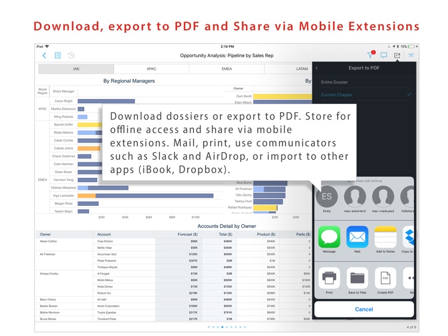
Task: Choose the Print action
Action: click(329, 280)
